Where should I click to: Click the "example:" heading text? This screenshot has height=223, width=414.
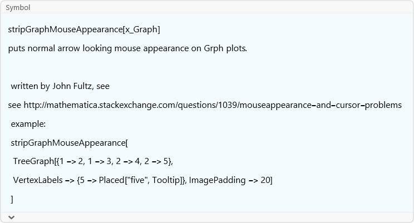(28, 124)
